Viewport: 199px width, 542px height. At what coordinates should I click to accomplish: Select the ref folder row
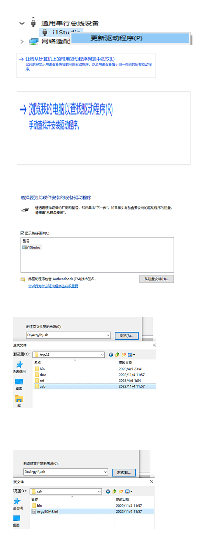(94, 381)
